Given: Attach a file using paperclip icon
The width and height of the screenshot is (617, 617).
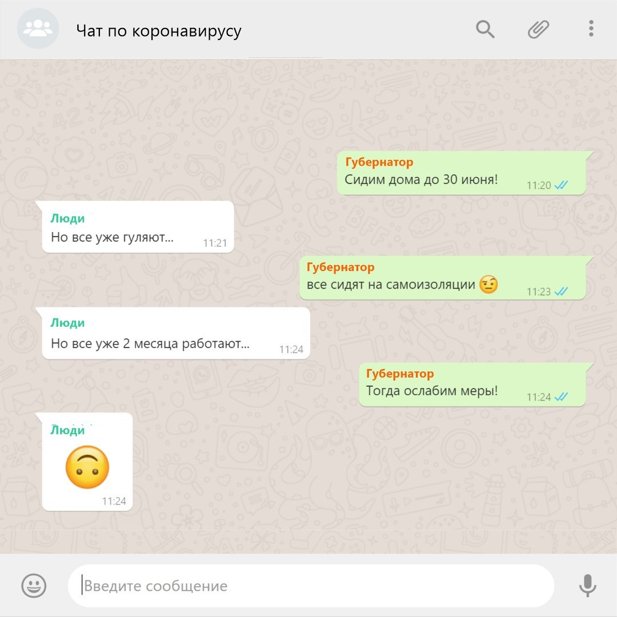Looking at the screenshot, I should 538,29.
